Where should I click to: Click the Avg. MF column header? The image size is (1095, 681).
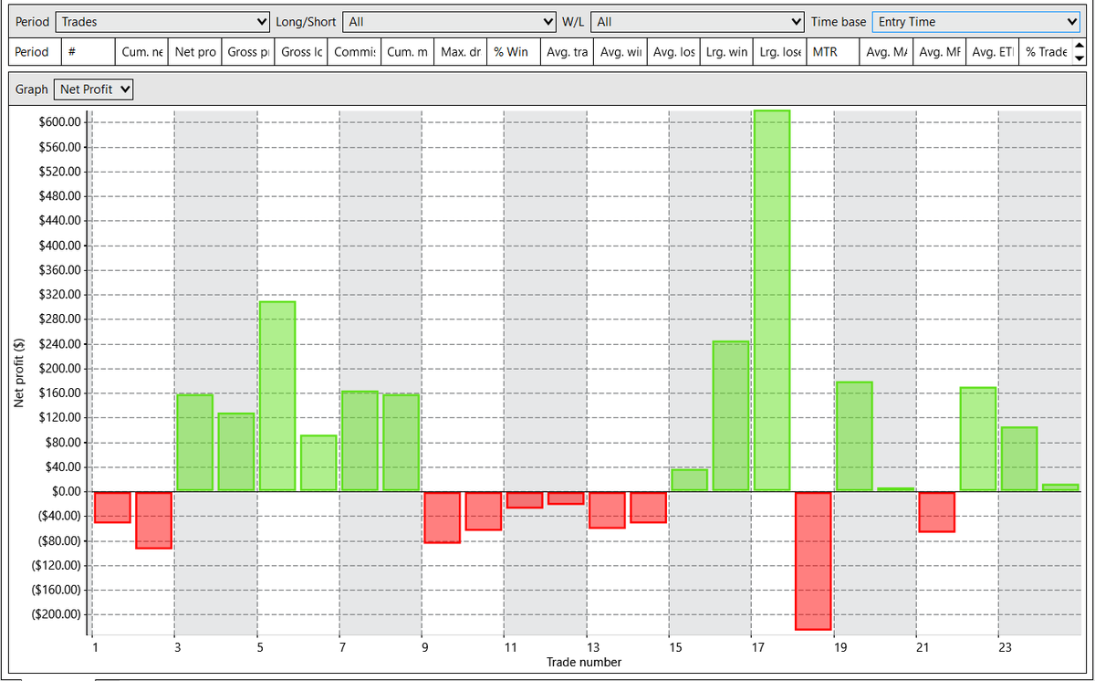[x=939, y=52]
